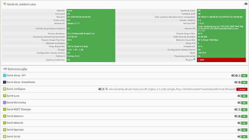Open configuration cogs for Santé Monitoring
249x140 pixels.
pyautogui.click(x=239, y=103)
